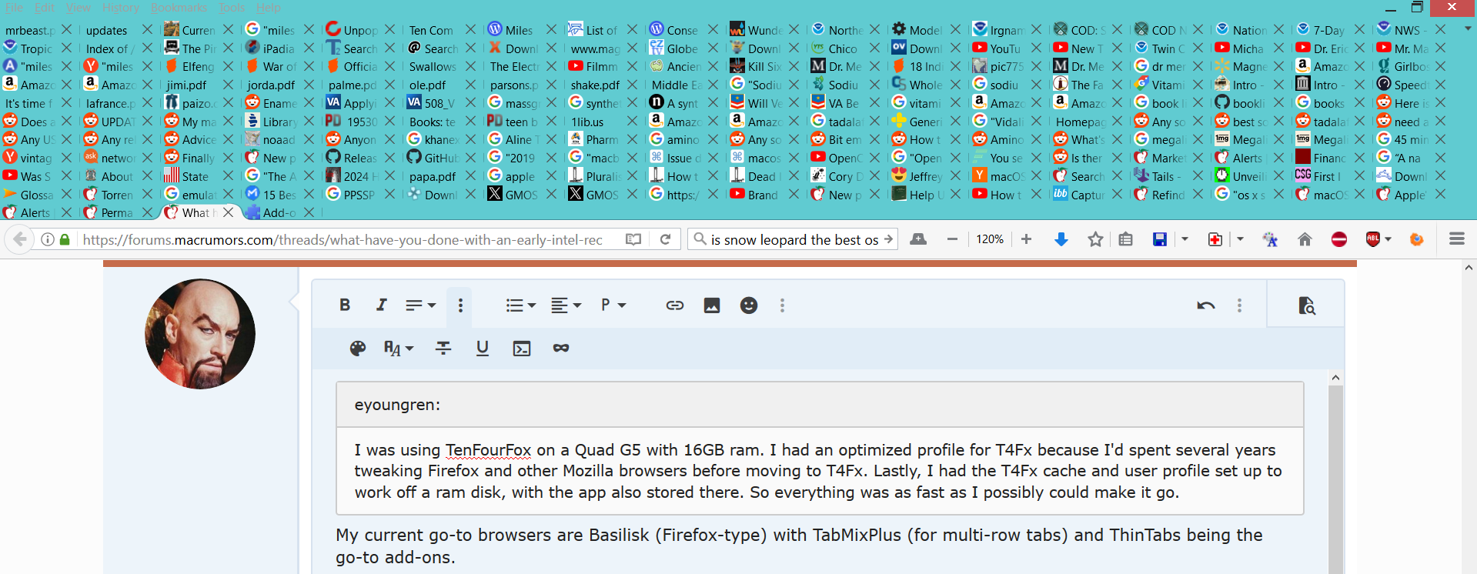Image resolution: width=1477 pixels, height=574 pixels.
Task: Click the palette-and-letter icon in browser toolbar
Action: pyautogui.click(x=1271, y=239)
